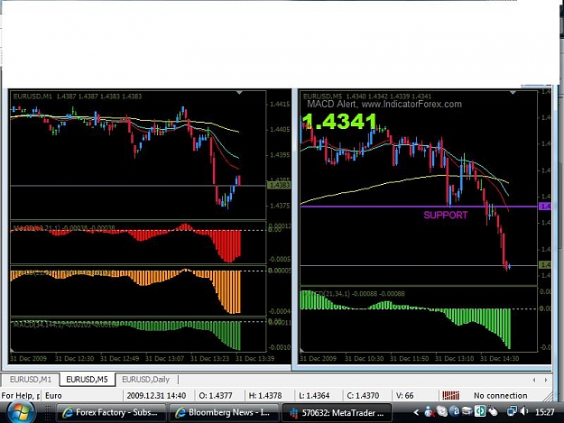Click the 'Euro' status bar field

83,396
